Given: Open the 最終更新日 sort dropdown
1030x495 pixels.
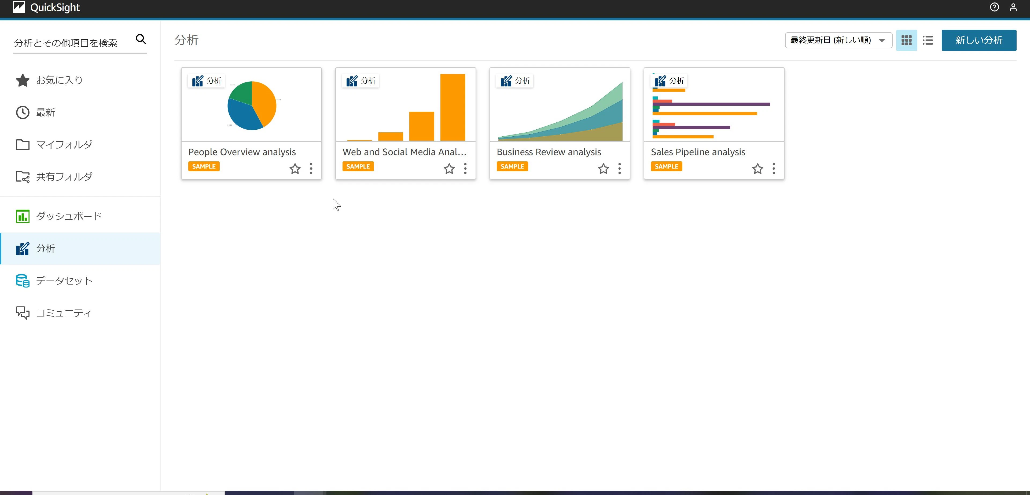Looking at the screenshot, I should point(838,40).
